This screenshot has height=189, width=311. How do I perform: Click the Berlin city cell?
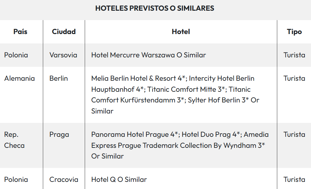click(x=59, y=78)
